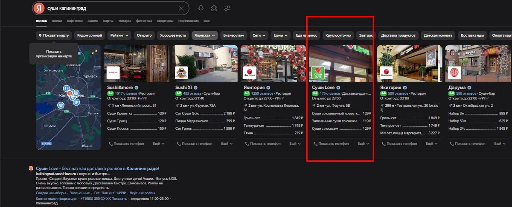
Task: Toggle the Рядом со мной filter
Action: tap(89, 35)
